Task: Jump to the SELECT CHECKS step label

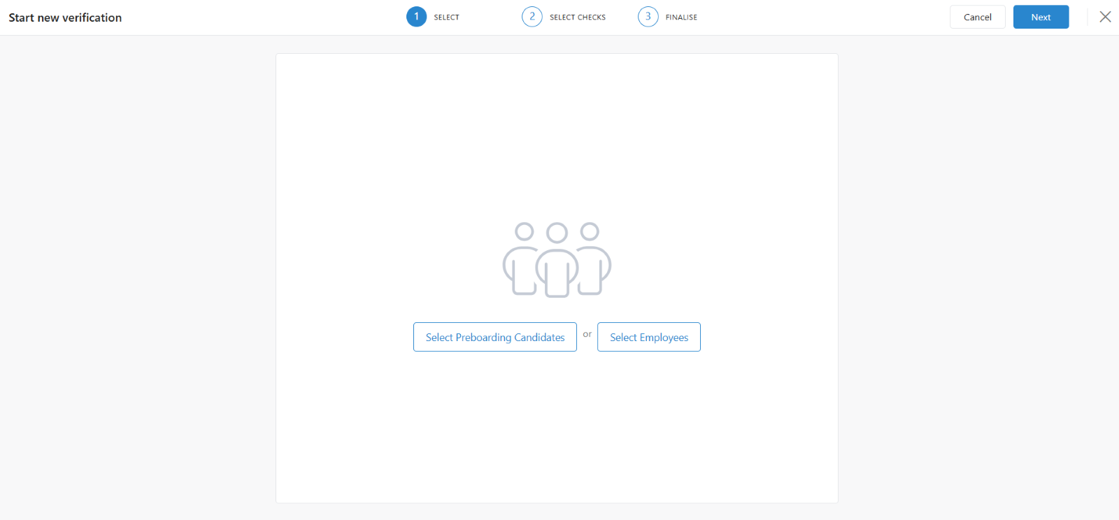Action: 577,17
